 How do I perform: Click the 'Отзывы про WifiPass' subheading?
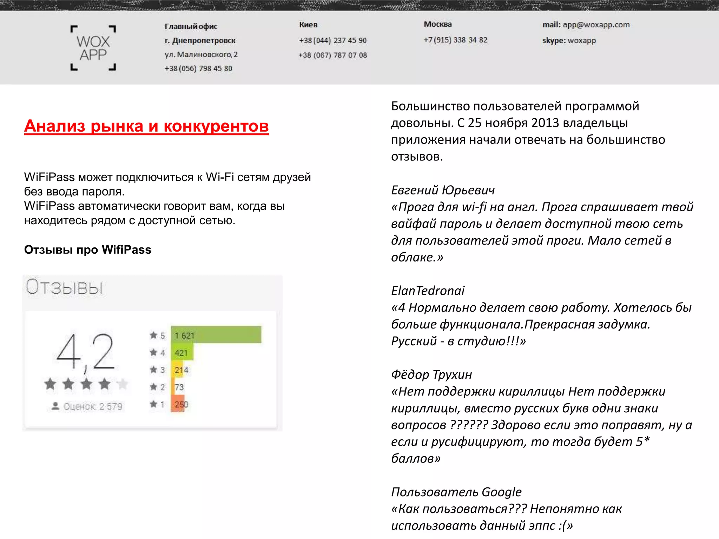(88, 249)
